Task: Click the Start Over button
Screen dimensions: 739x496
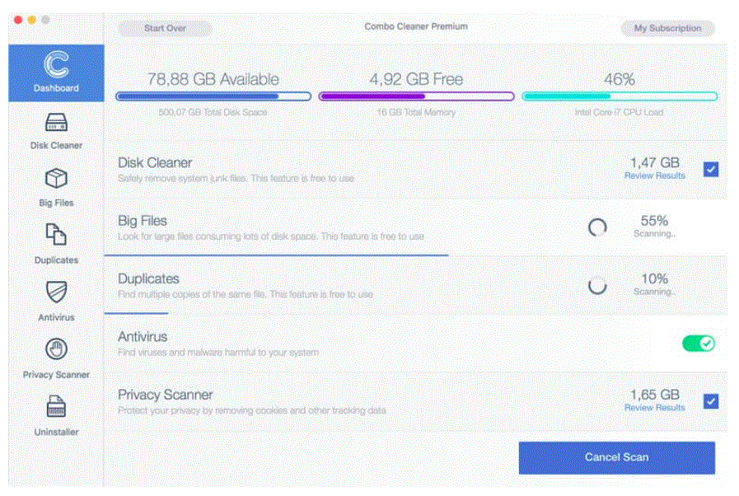Action: tap(165, 28)
